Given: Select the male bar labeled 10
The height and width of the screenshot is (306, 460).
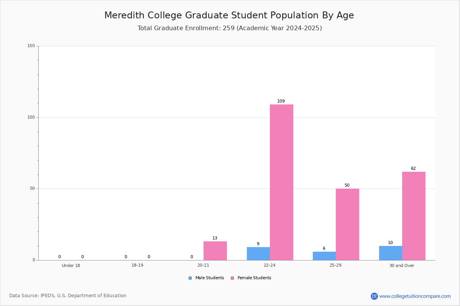Looking at the screenshot, I should [x=391, y=253].
